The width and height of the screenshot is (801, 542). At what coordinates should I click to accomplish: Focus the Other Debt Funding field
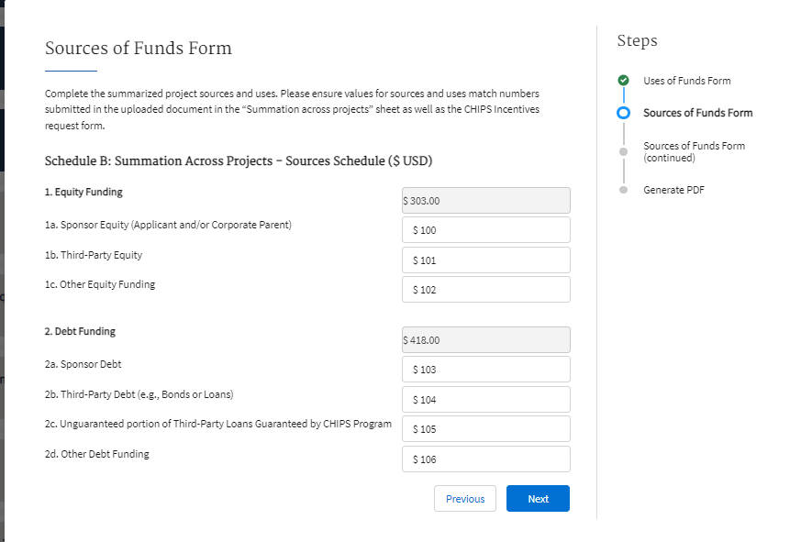tap(485, 459)
